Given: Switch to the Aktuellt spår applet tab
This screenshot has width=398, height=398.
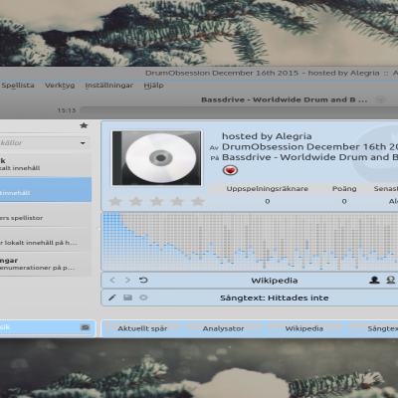Looking at the screenshot, I should [x=142, y=328].
